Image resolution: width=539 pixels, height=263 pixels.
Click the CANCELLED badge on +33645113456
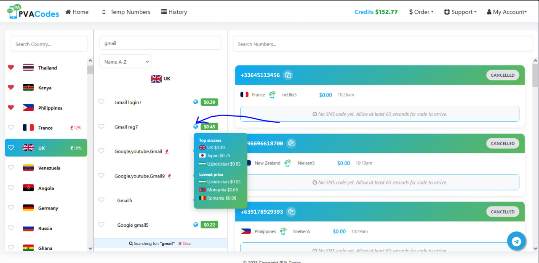pyautogui.click(x=503, y=75)
